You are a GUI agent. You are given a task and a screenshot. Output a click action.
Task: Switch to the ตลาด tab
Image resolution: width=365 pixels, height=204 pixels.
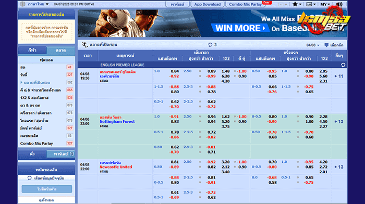pos(60,50)
